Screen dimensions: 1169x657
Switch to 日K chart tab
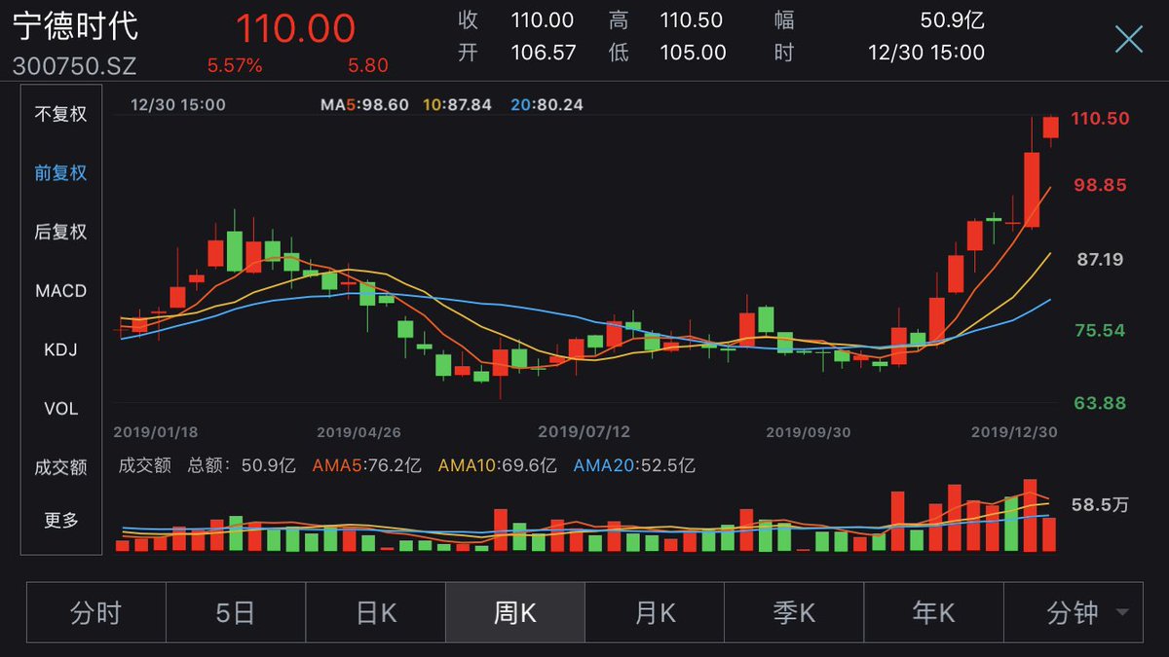pos(376,613)
